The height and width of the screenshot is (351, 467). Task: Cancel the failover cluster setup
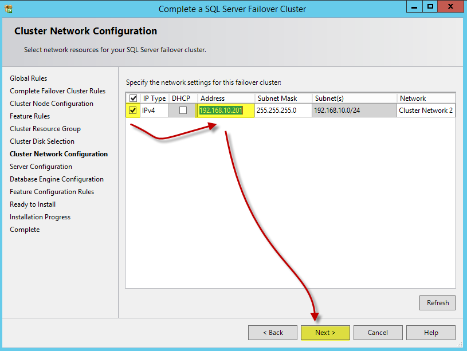point(378,333)
